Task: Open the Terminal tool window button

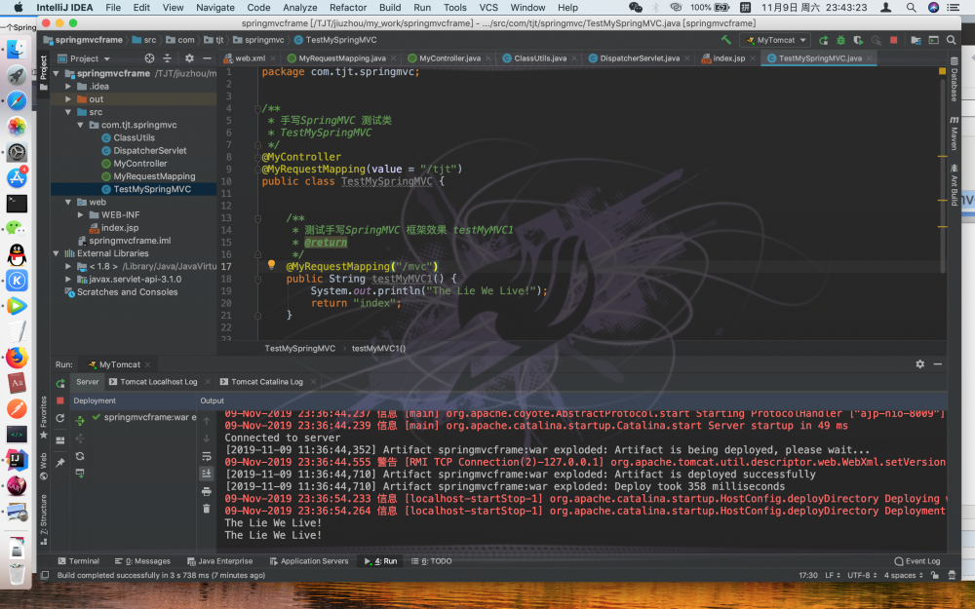Action: click(78, 561)
